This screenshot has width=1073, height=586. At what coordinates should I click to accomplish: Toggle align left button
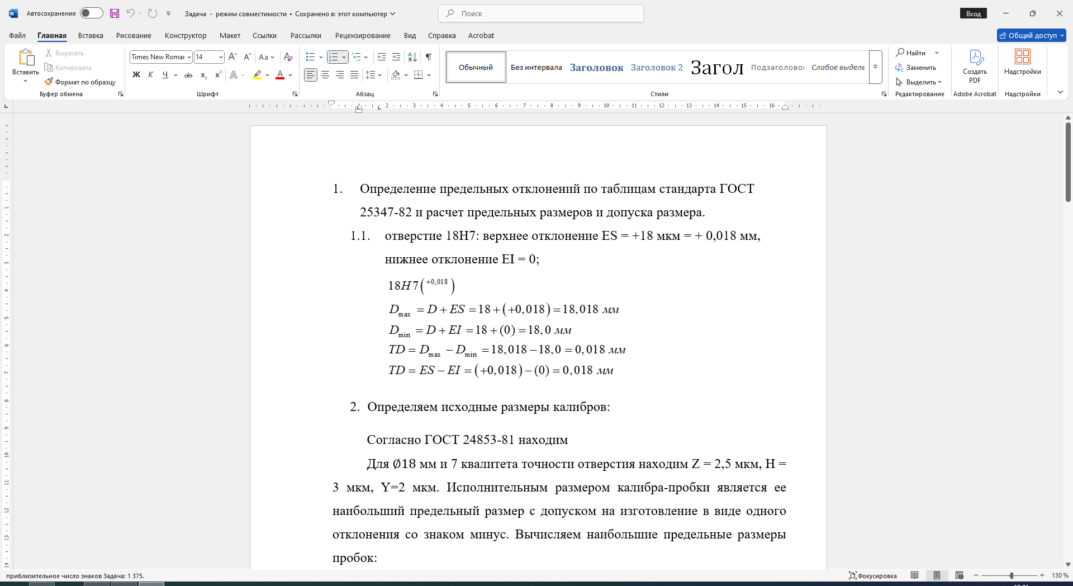pos(311,74)
